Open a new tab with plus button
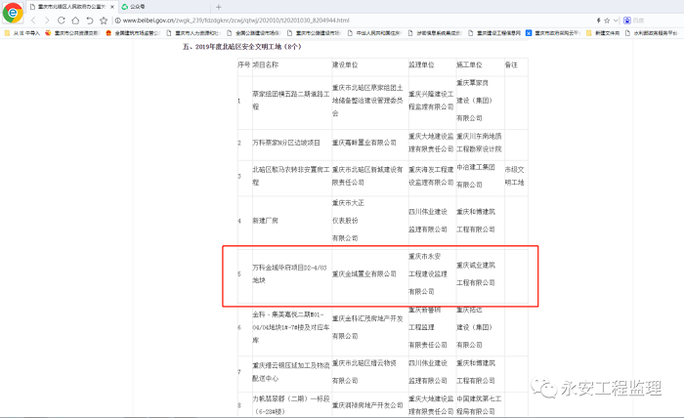684x418 pixels. coord(219,7)
